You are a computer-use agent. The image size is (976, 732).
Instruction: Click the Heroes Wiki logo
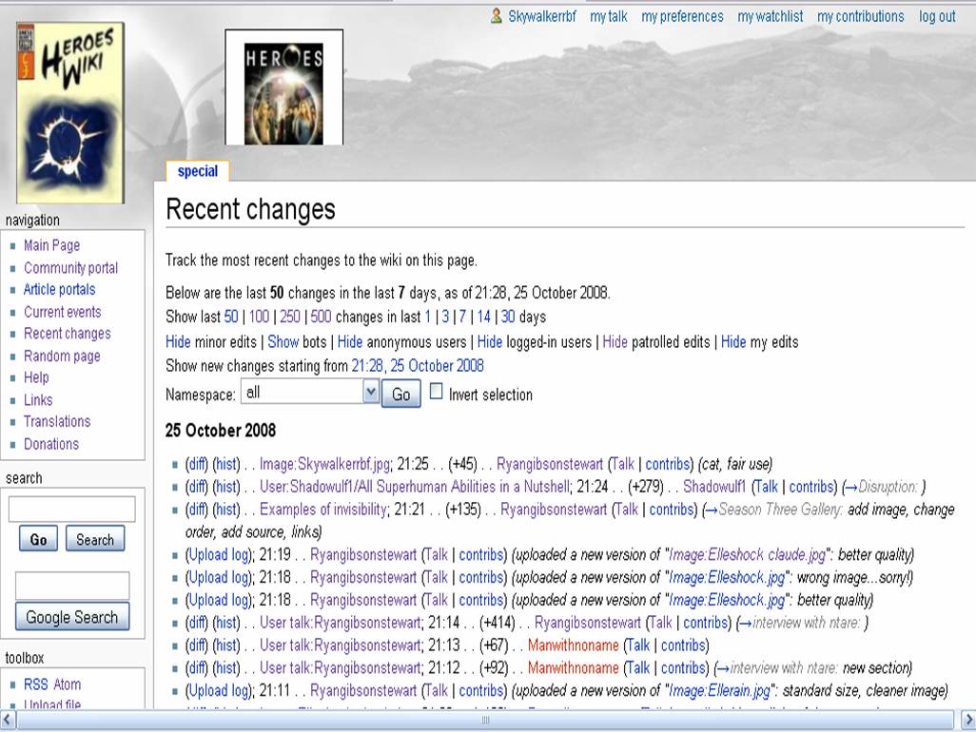(x=70, y=112)
